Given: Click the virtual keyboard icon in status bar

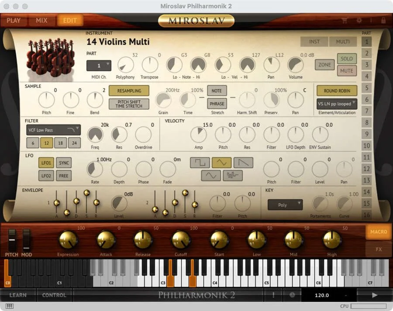Looking at the screenshot, I should pos(10,306).
